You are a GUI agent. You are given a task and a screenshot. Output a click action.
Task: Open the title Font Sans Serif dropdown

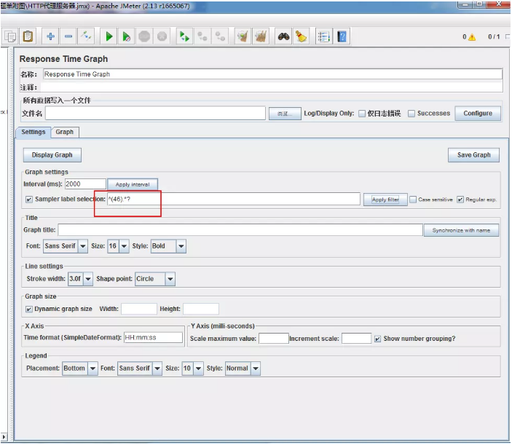(66, 246)
